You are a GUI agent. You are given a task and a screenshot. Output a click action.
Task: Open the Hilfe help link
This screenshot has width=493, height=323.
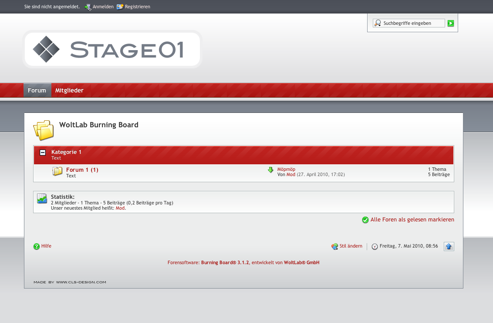tap(46, 246)
